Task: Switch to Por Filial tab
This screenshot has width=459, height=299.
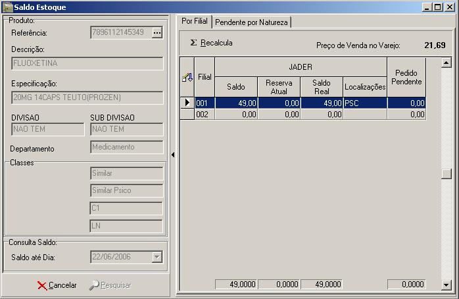Action: tap(195, 21)
